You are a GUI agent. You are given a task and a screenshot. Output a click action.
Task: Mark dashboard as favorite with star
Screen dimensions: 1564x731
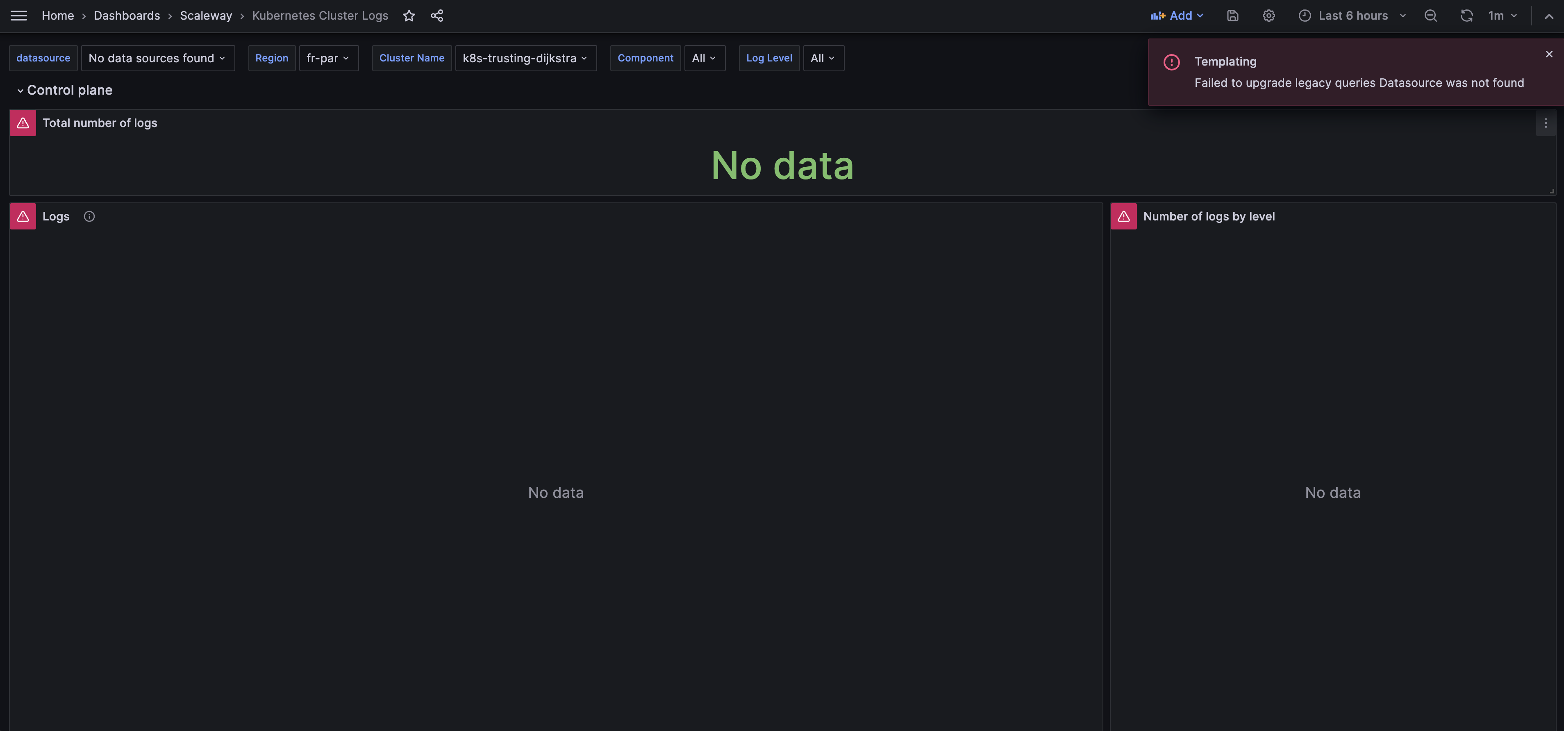click(409, 16)
